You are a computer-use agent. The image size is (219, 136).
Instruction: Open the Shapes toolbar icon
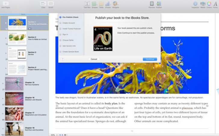tap(94, 4)
